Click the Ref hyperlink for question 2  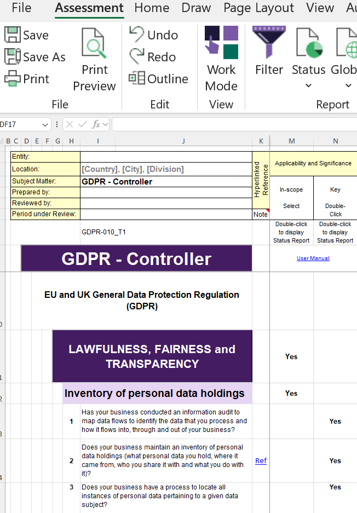pos(261,461)
